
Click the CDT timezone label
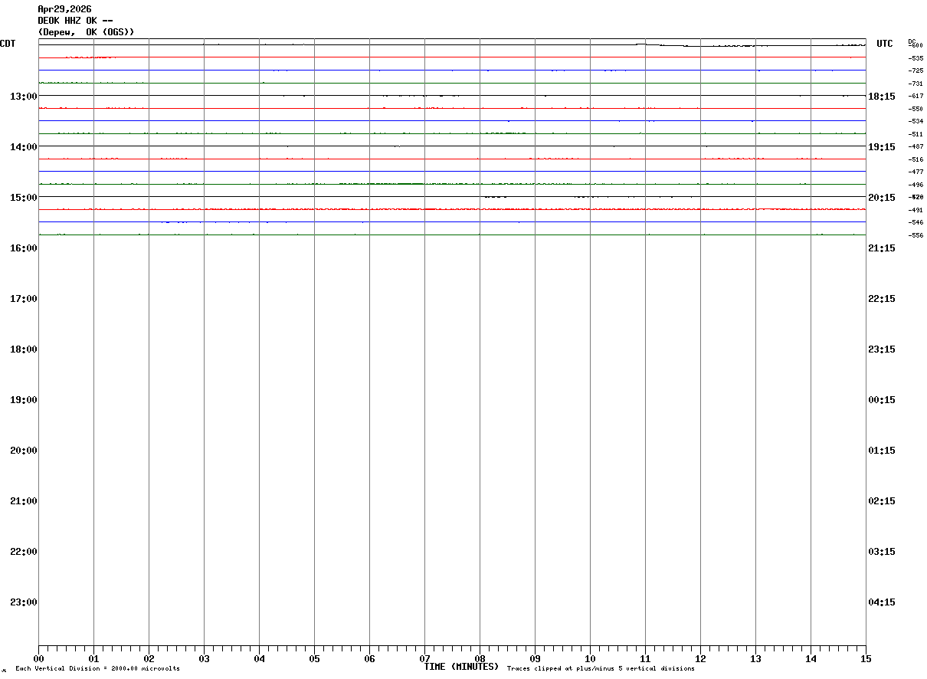click(8, 44)
